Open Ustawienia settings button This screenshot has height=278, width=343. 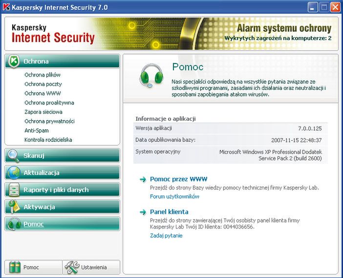point(91,267)
